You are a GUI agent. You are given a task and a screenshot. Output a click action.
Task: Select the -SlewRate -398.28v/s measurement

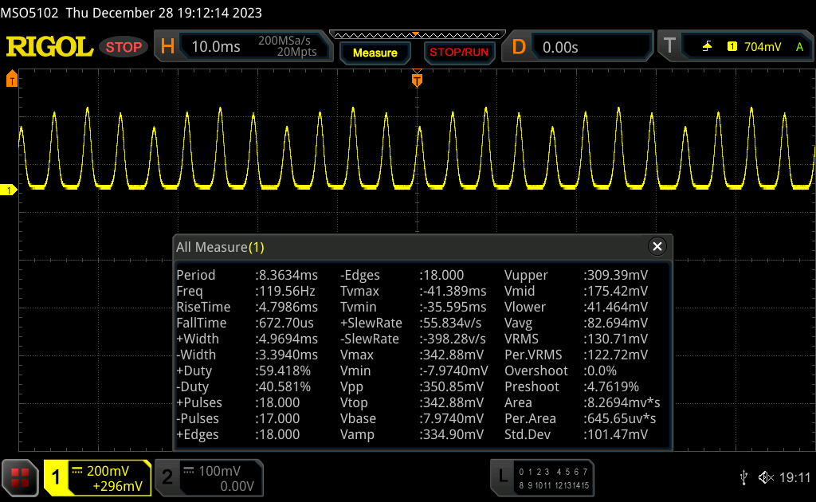(414, 339)
